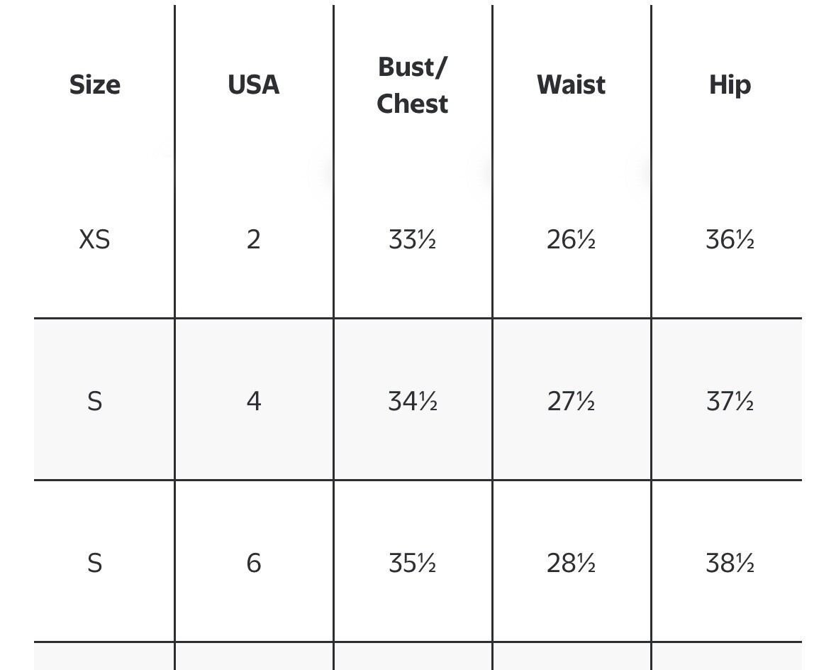Select the 26½ waist measurement cell
836x670 pixels.
coord(571,239)
